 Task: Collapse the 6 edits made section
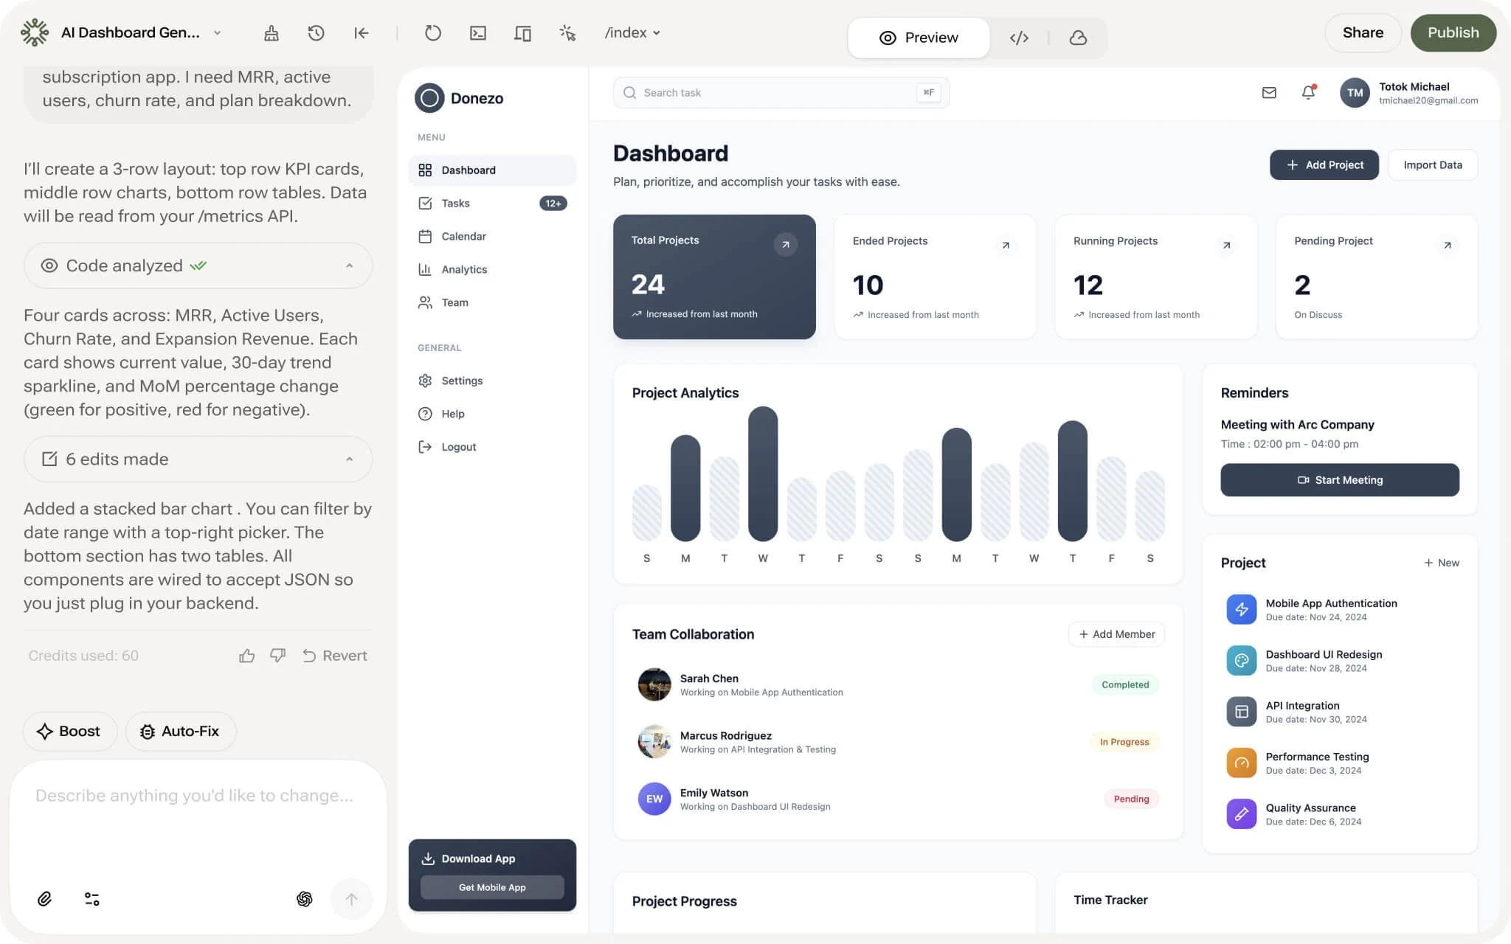click(349, 459)
